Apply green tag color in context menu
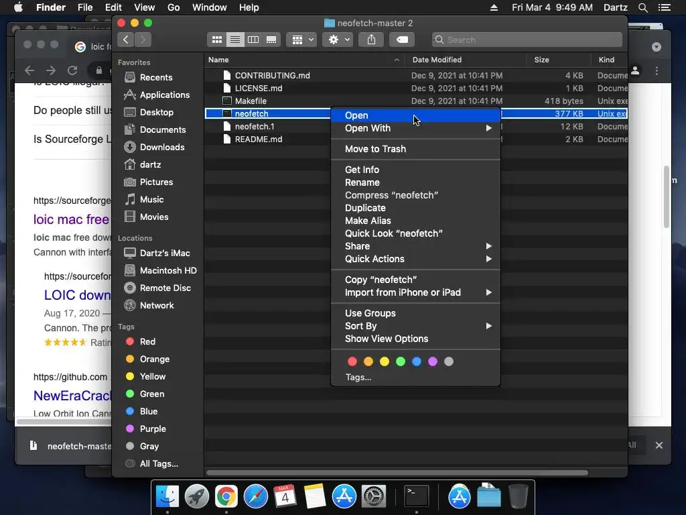 (401, 361)
